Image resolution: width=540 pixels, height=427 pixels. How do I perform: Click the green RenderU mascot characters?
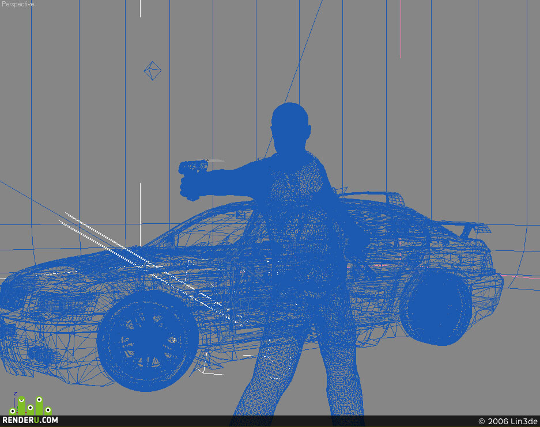point(31,406)
